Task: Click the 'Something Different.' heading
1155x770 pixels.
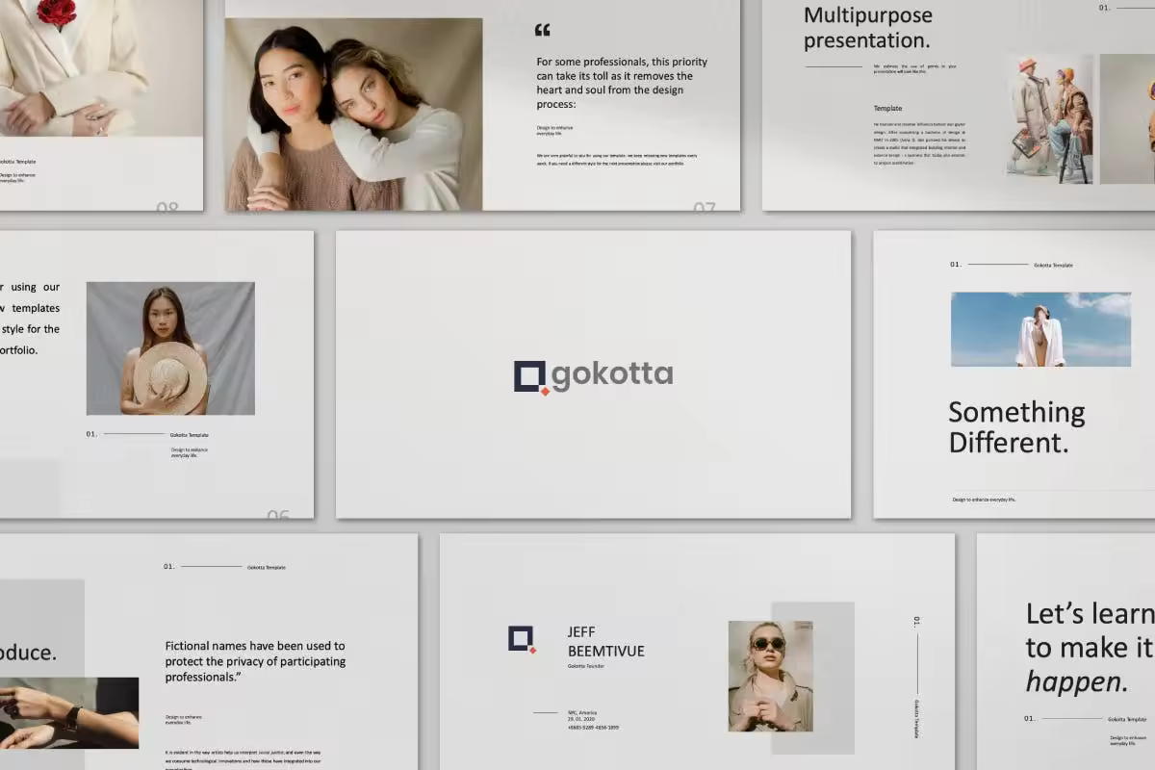Action: tap(1016, 427)
